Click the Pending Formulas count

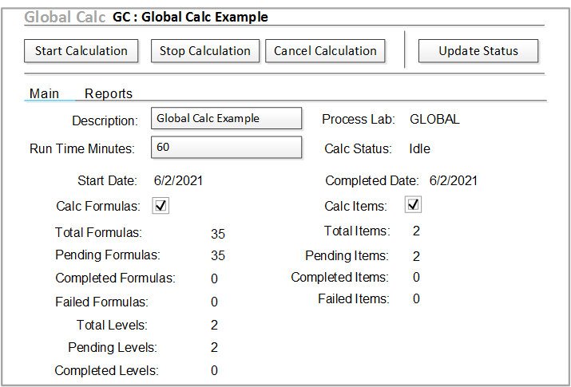[218, 256]
